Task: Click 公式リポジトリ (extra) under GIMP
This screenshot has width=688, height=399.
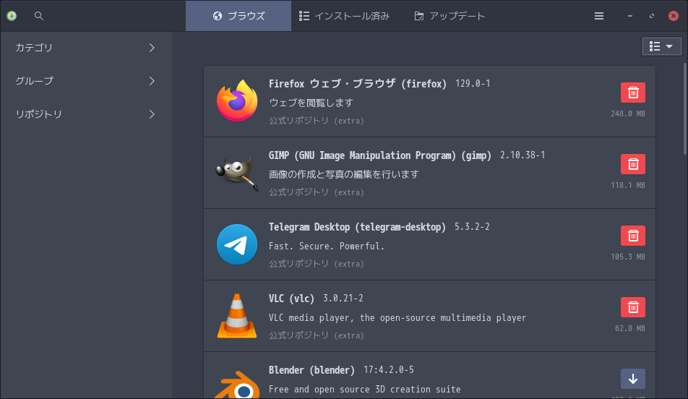Action: click(317, 192)
